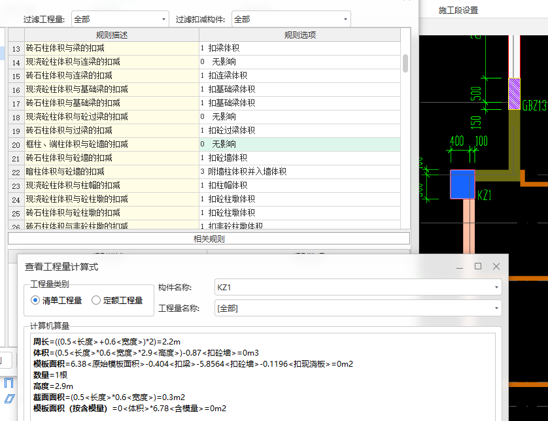Select the U-shaped component tool in left sidebar
Image resolution: width=548 pixels, height=421 pixels.
pyautogui.click(x=9, y=382)
